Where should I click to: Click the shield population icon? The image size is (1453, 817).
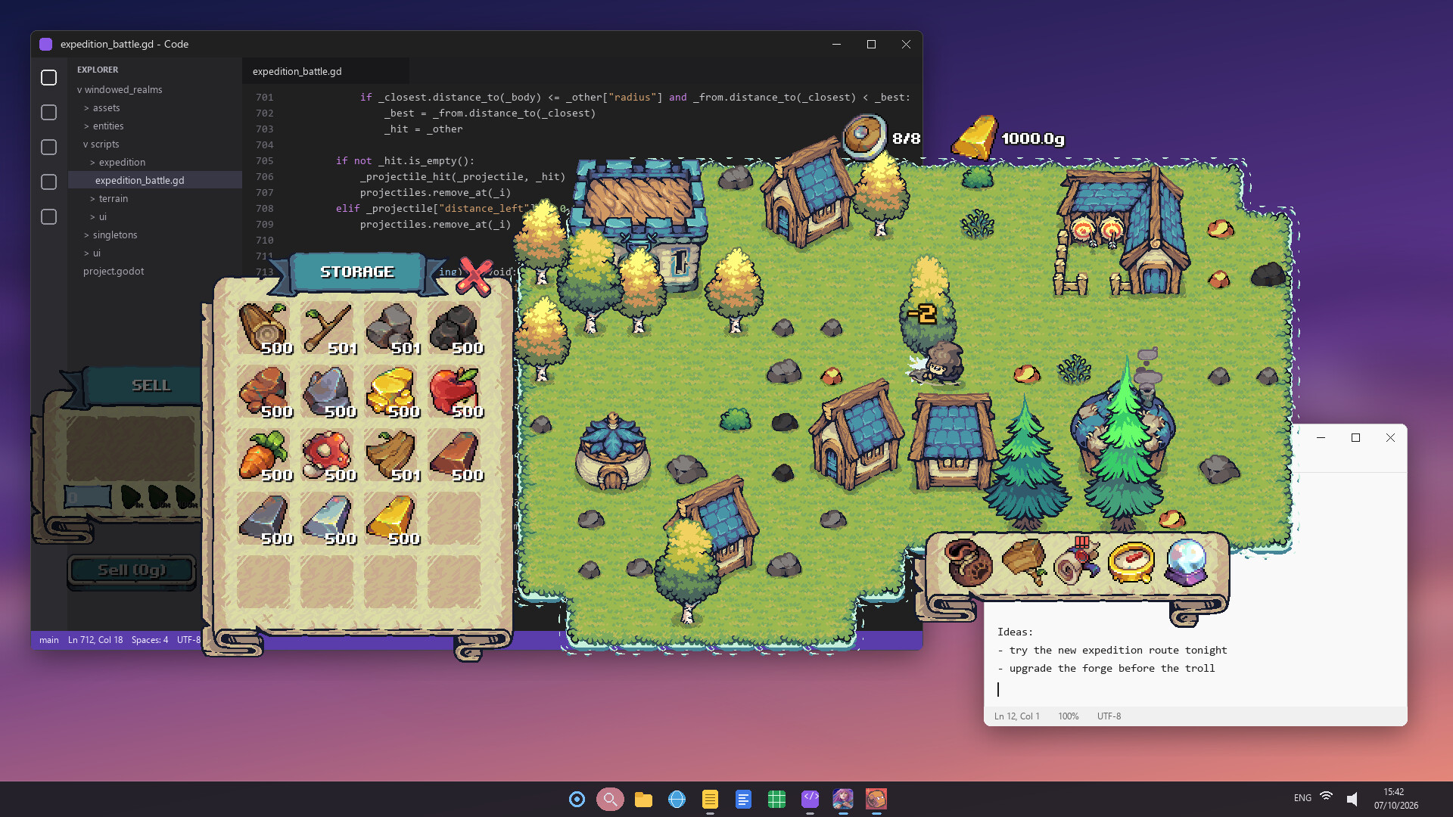click(864, 137)
